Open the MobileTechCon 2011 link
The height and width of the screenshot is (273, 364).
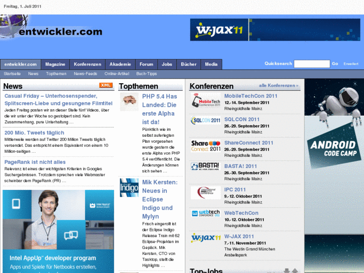(251, 96)
